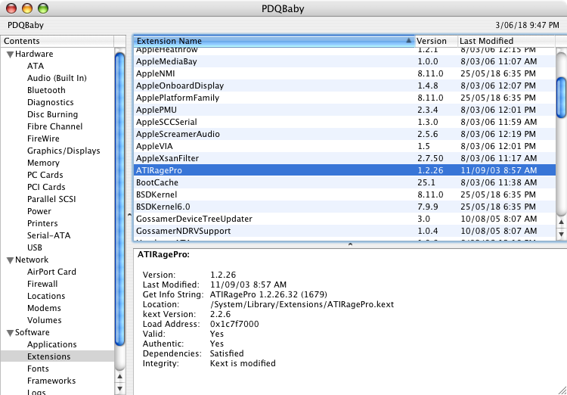The image size is (567, 395).
Task: Select the BSDKernel6.0 row
Action: 345,207
